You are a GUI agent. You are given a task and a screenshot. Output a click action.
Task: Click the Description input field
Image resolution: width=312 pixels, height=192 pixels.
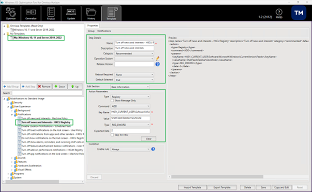(x=134, y=48)
